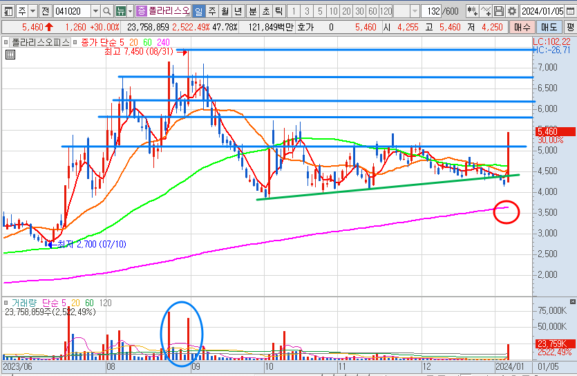This screenshot has height=376, width=577.
Task: Click the +30.00% change rate value
Action: point(105,27)
